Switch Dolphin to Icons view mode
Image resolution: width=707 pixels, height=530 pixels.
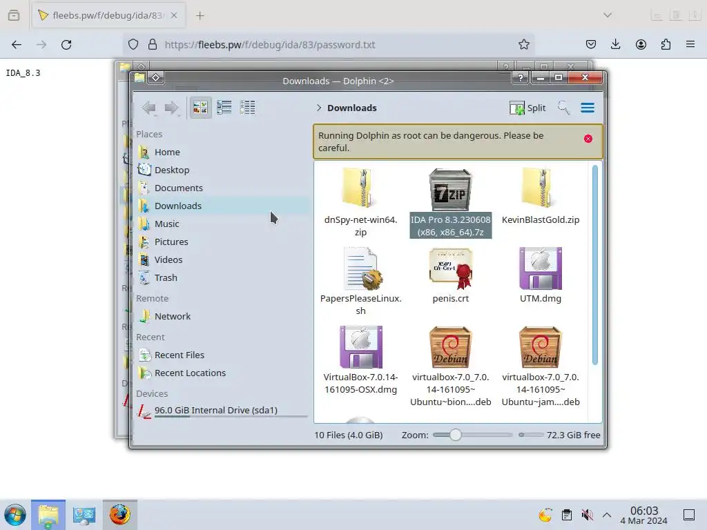tap(200, 108)
